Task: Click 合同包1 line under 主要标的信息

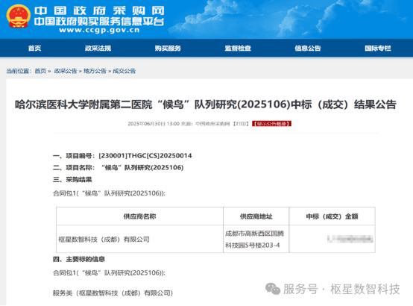Action: [x=109, y=272]
